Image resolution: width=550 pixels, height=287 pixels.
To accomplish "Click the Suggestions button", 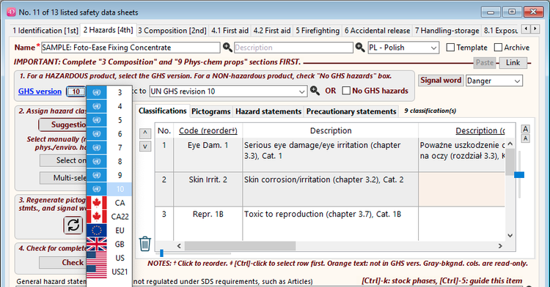I will point(62,124).
